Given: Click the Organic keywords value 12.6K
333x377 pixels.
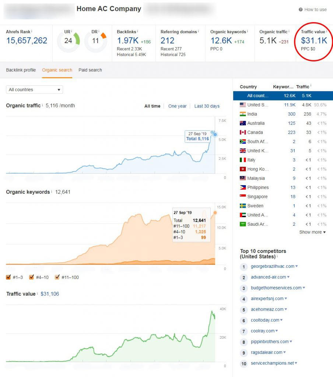Looking at the screenshot, I should point(221,40).
